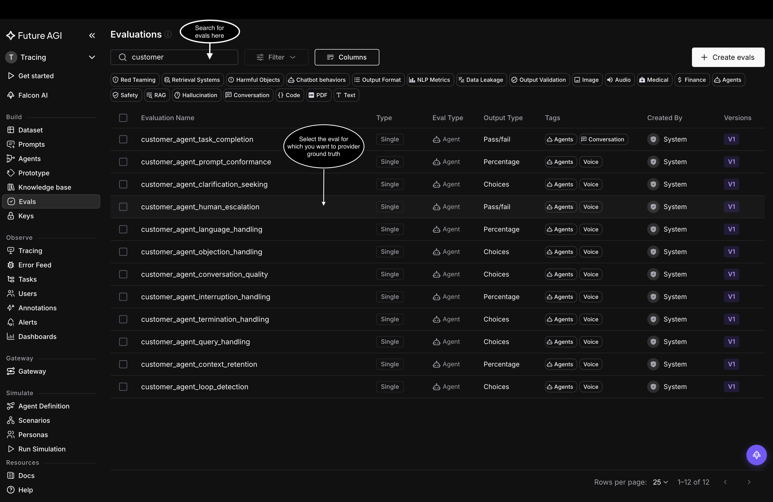Check customer_agent_language_handling row checkbox

tap(123, 229)
